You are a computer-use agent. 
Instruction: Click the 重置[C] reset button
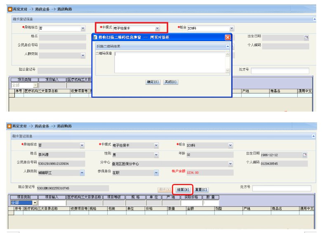pos(202,189)
